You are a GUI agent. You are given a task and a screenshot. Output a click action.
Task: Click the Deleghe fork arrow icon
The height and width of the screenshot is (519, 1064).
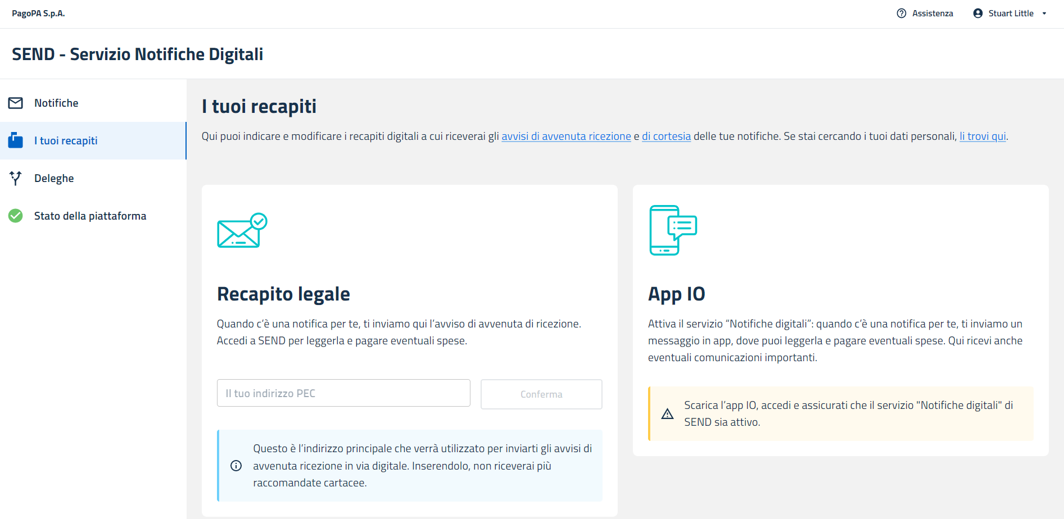(16, 178)
